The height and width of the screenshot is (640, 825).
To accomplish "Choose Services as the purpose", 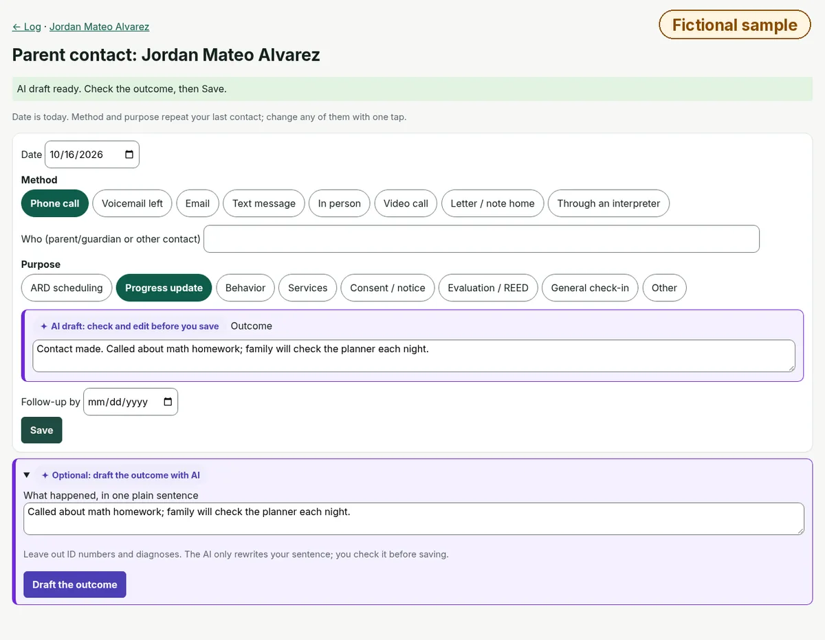I will click(x=307, y=288).
